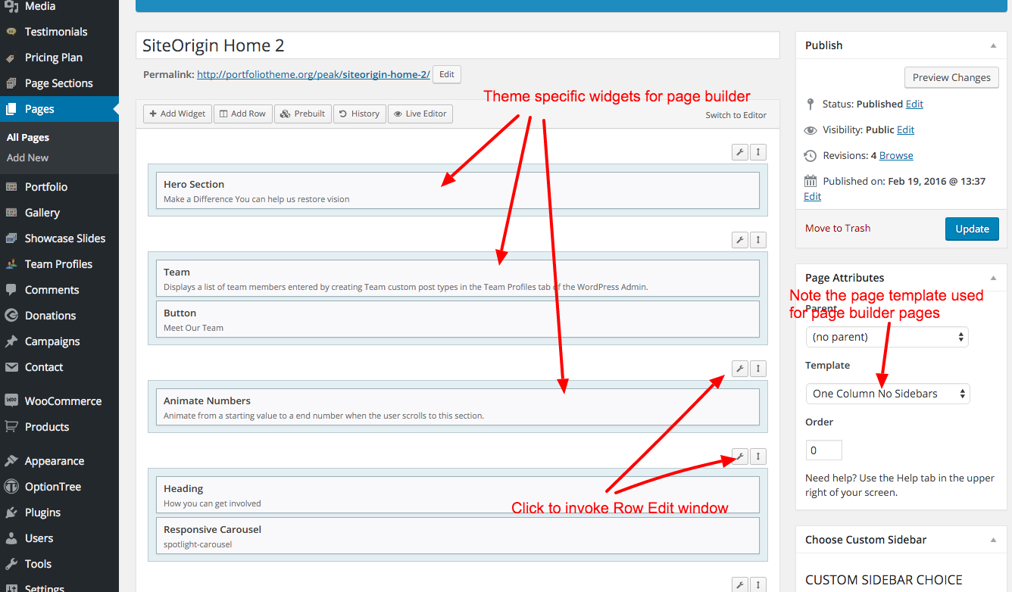The height and width of the screenshot is (592, 1012).
Task: Launch the Live Editor
Action: 420,114
